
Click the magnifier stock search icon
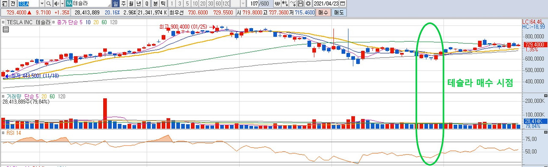(48, 3)
